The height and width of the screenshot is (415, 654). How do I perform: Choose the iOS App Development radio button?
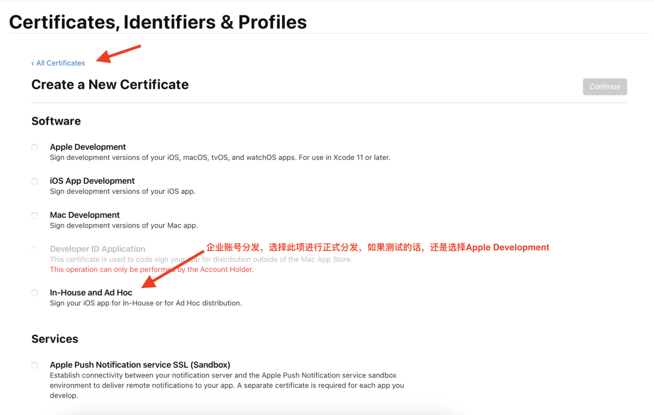coord(35,181)
